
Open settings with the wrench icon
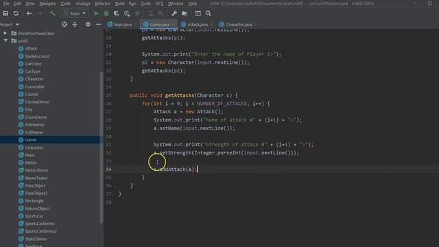[x=174, y=14]
